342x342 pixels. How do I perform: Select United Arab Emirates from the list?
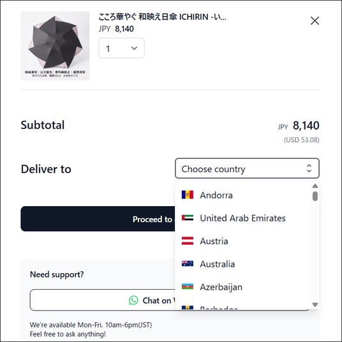point(244,218)
